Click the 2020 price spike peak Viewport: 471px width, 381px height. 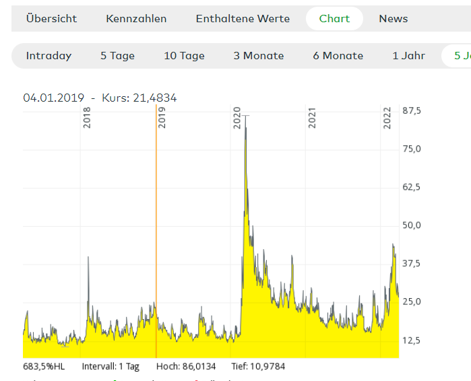245,118
